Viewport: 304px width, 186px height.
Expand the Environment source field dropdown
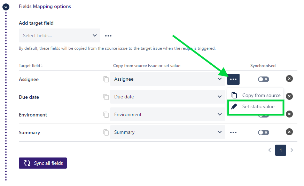coord(167,115)
